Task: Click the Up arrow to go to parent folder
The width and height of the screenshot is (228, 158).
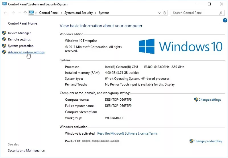Action: pos(25,13)
